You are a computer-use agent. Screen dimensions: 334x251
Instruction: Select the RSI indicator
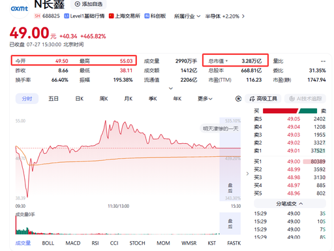click(95, 243)
